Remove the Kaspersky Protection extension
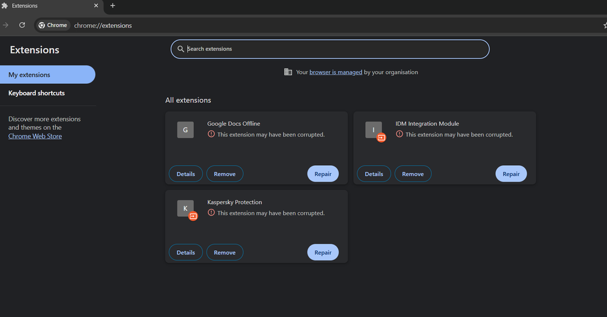 click(x=225, y=253)
